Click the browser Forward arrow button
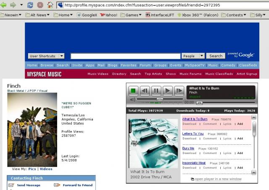Image resolution: width=269 pixels, height=190 pixels. 13,5
